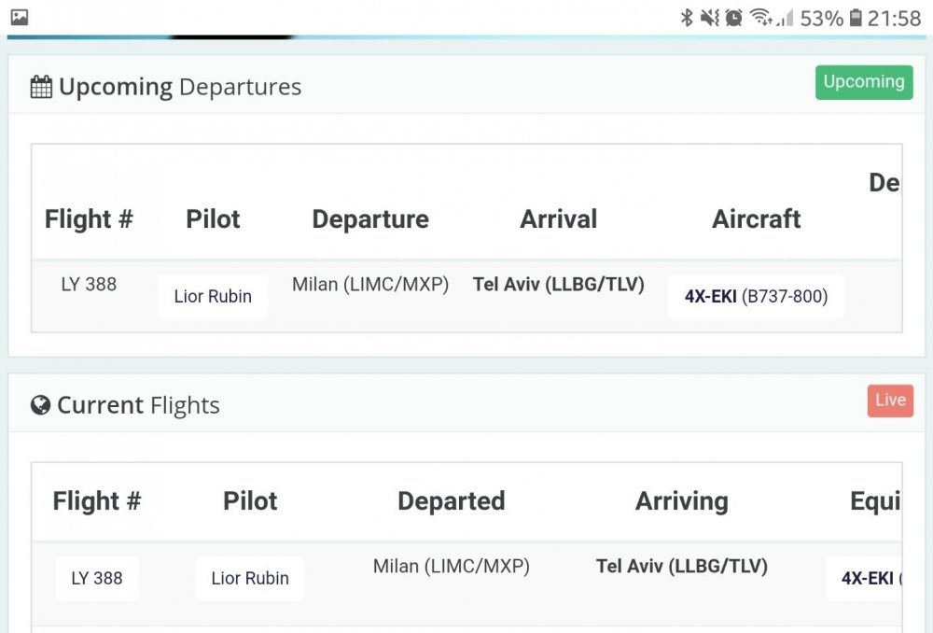Click Tel Aviv (LLBG/TLV) arrival in Upcoming Departures

[x=559, y=285]
